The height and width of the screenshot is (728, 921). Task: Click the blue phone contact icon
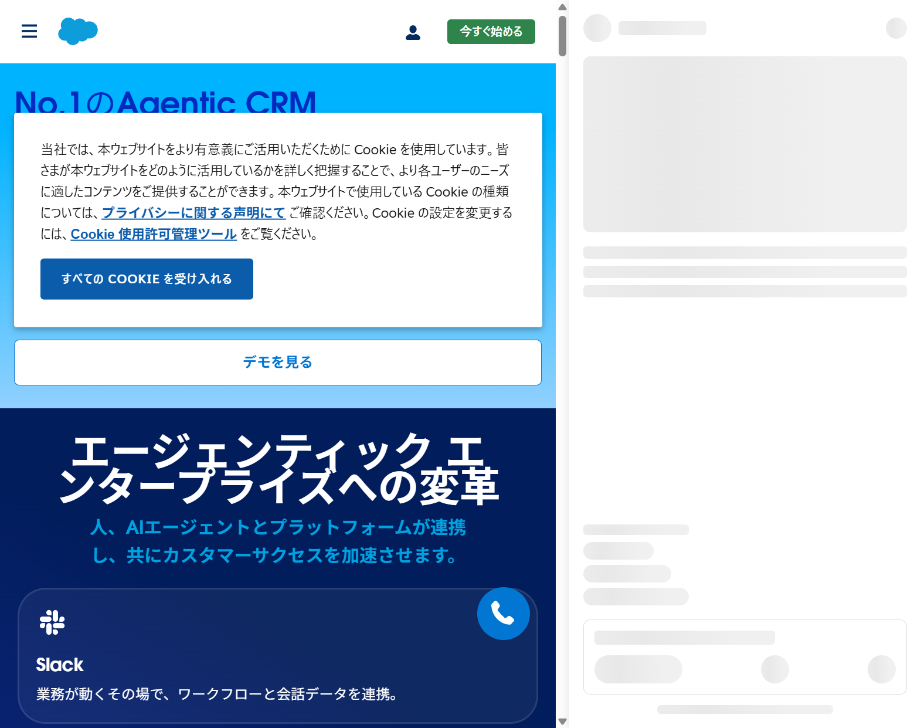click(503, 614)
